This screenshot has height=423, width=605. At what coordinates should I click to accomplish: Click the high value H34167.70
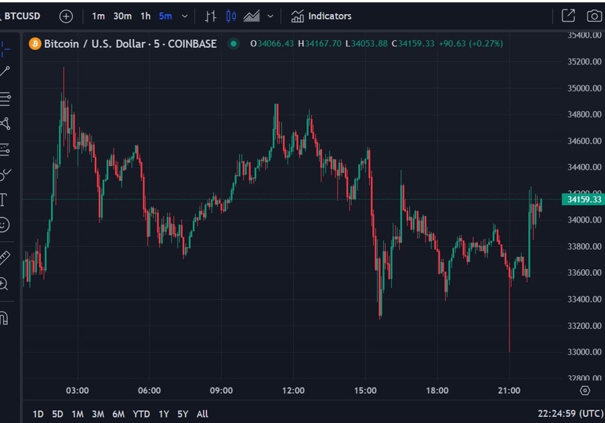[x=319, y=44]
